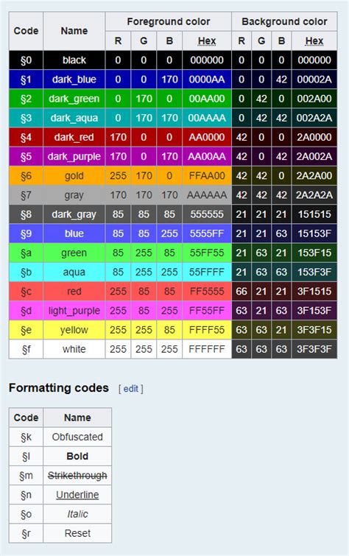Image resolution: width=349 pixels, height=556 pixels.
Task: Click the dark_red name cell
Action: 74,137
